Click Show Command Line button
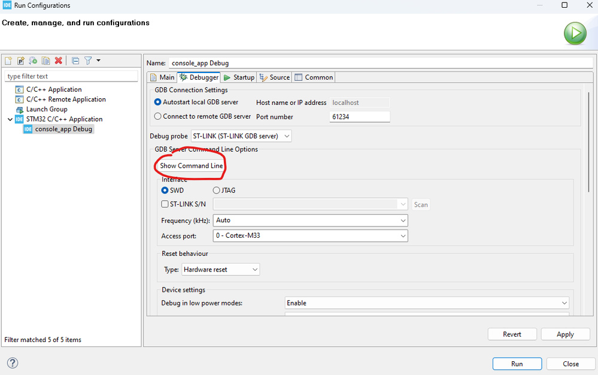Screen dimensions: 598x375 click(191, 165)
